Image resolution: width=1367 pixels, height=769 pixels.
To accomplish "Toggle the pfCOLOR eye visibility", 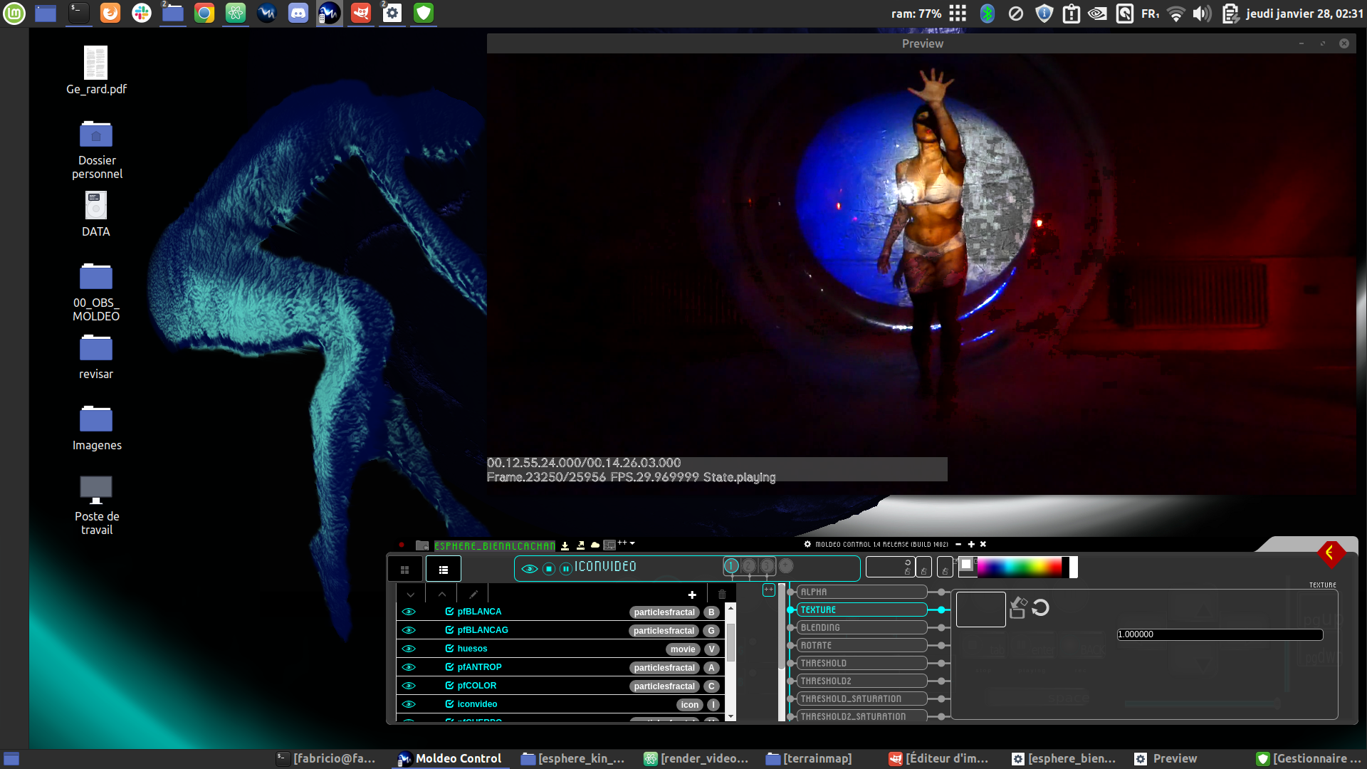I will point(409,686).
